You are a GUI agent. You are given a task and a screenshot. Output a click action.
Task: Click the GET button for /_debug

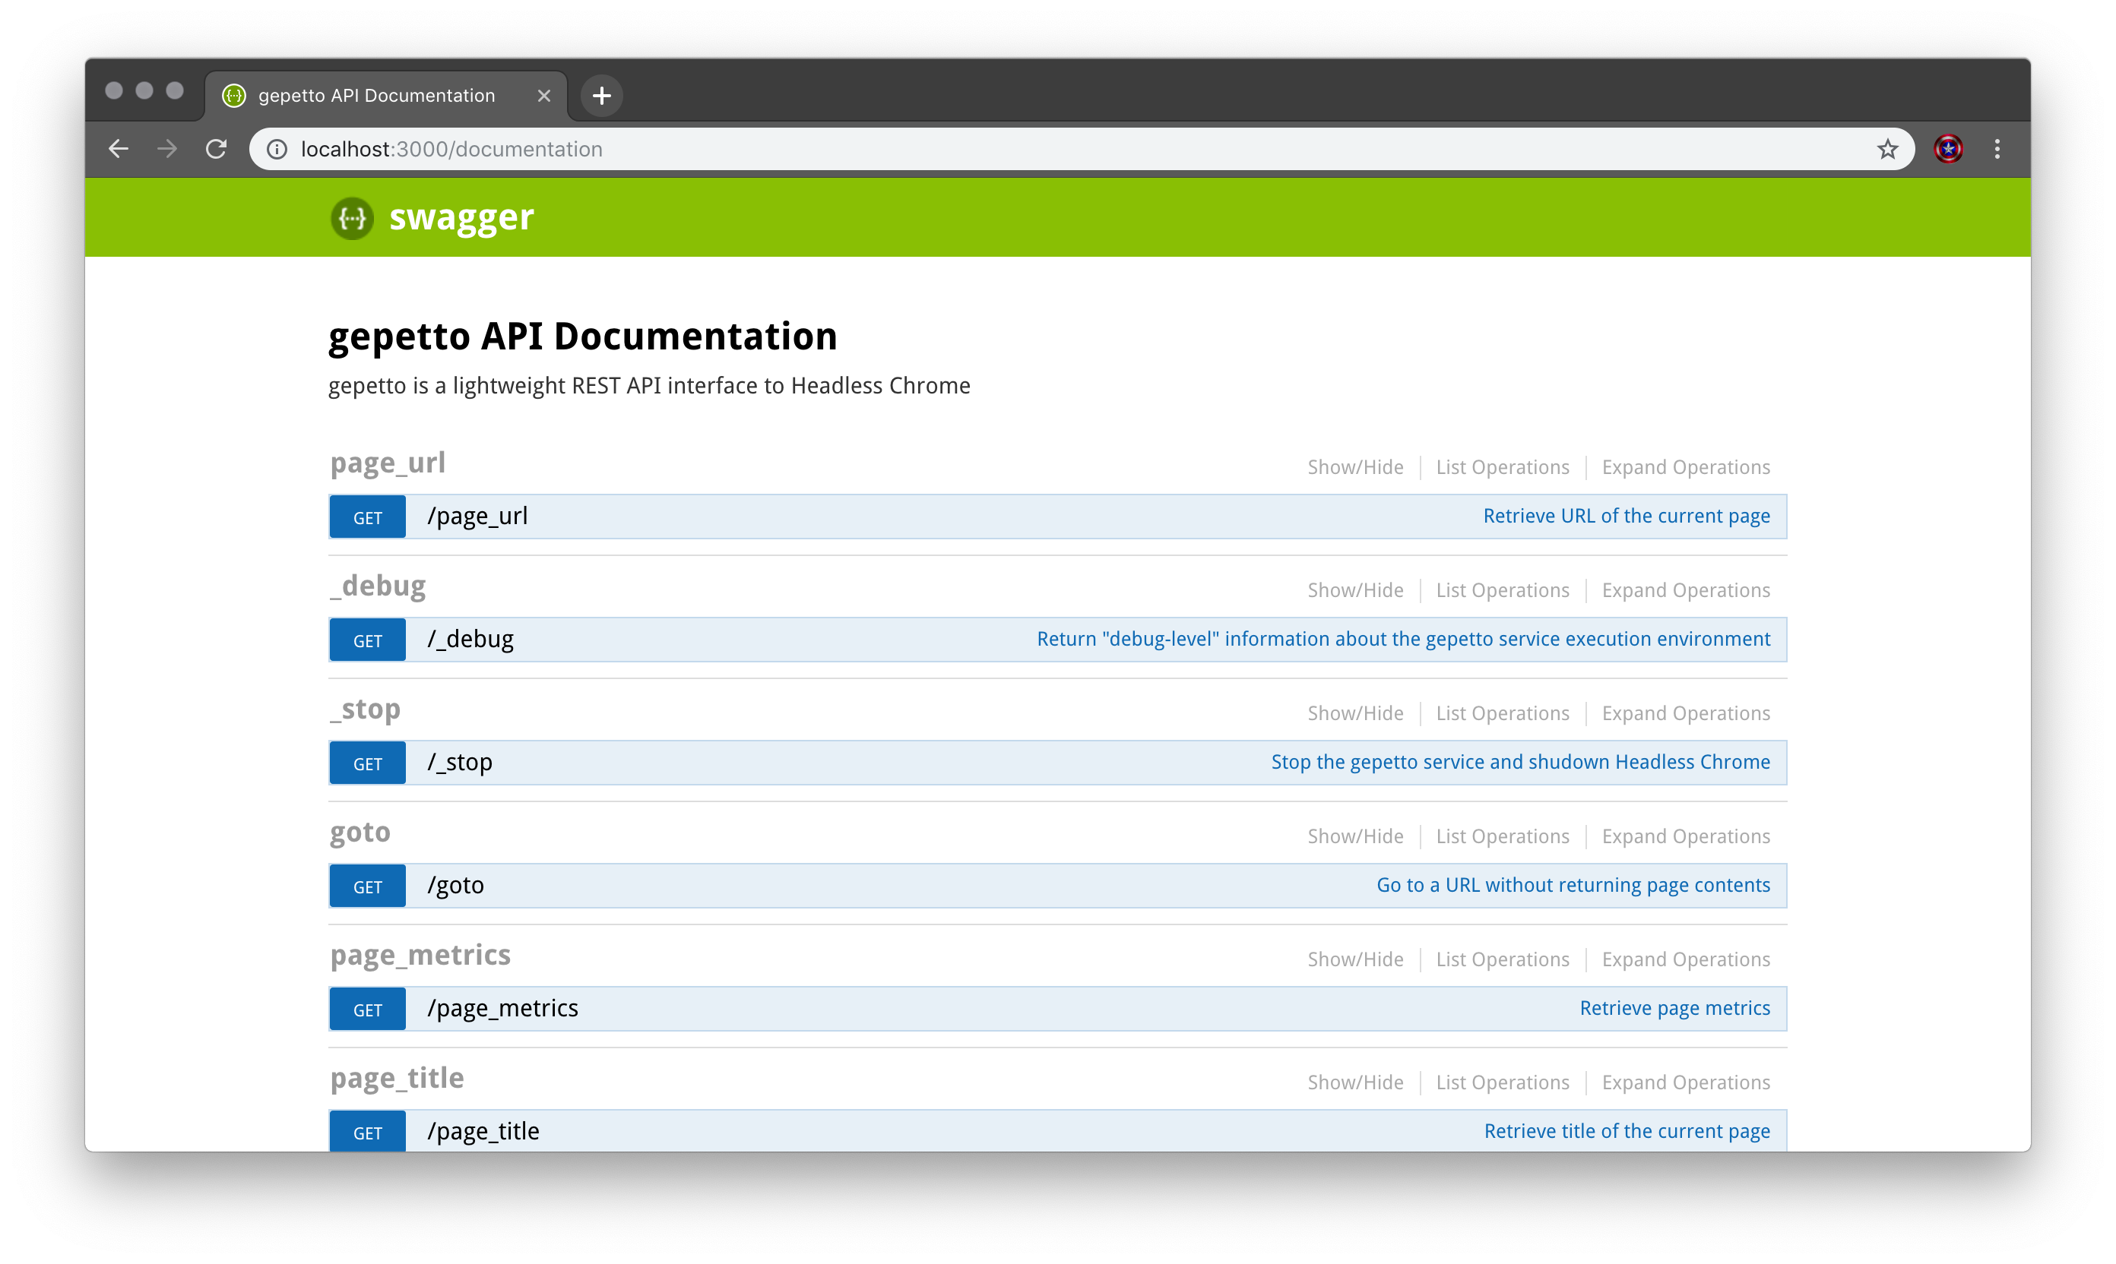tap(367, 640)
